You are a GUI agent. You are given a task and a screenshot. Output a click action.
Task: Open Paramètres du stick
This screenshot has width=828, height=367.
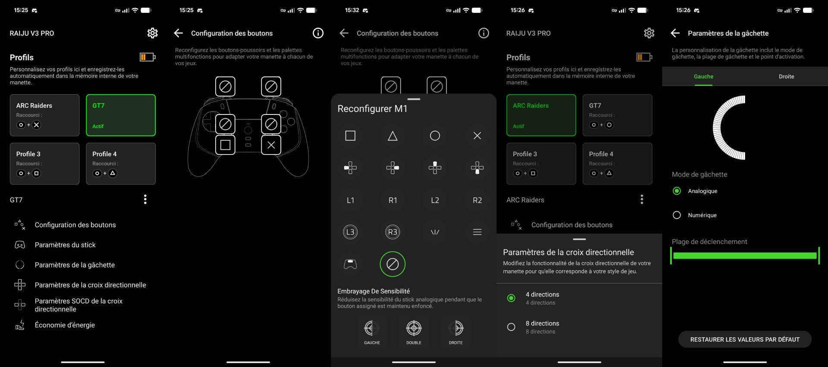tap(65, 245)
